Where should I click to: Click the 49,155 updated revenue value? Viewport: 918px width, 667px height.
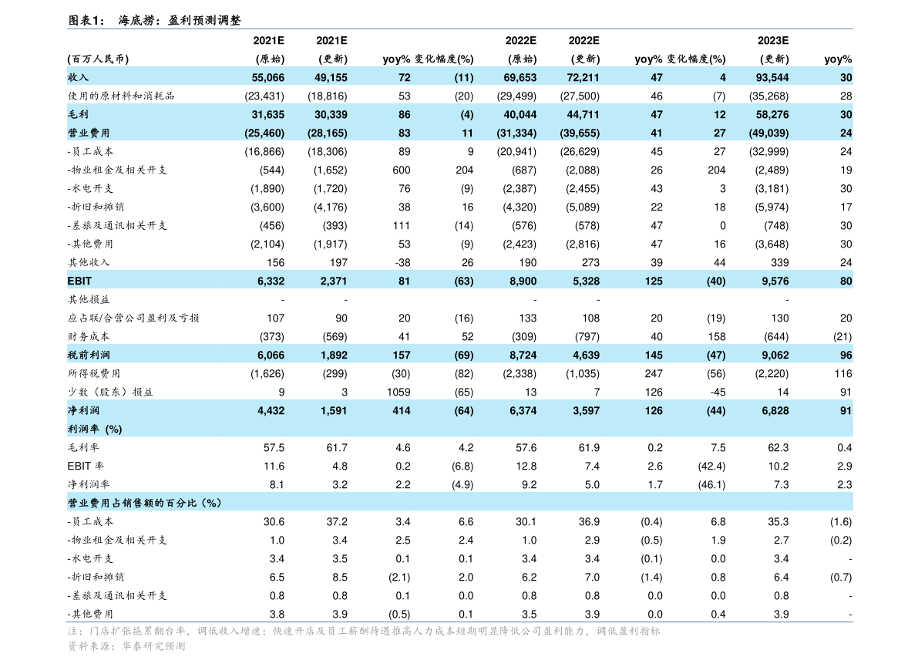point(331,77)
